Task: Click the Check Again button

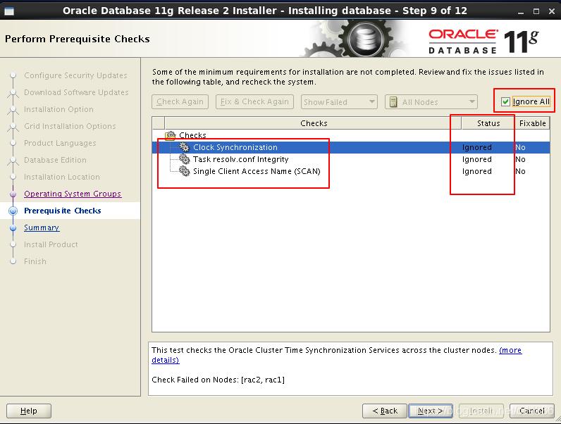Action: [x=180, y=102]
